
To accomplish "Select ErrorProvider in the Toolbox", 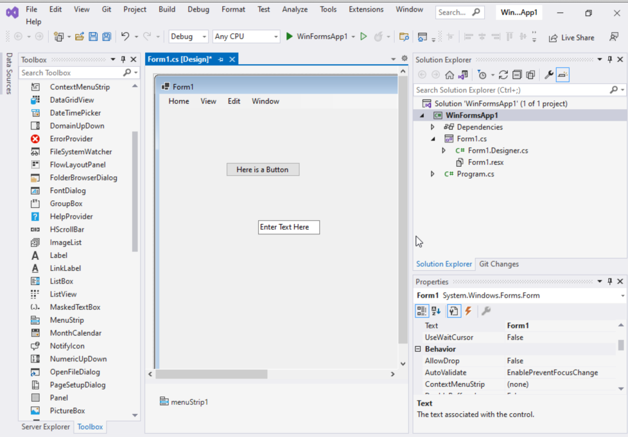I will pos(71,139).
